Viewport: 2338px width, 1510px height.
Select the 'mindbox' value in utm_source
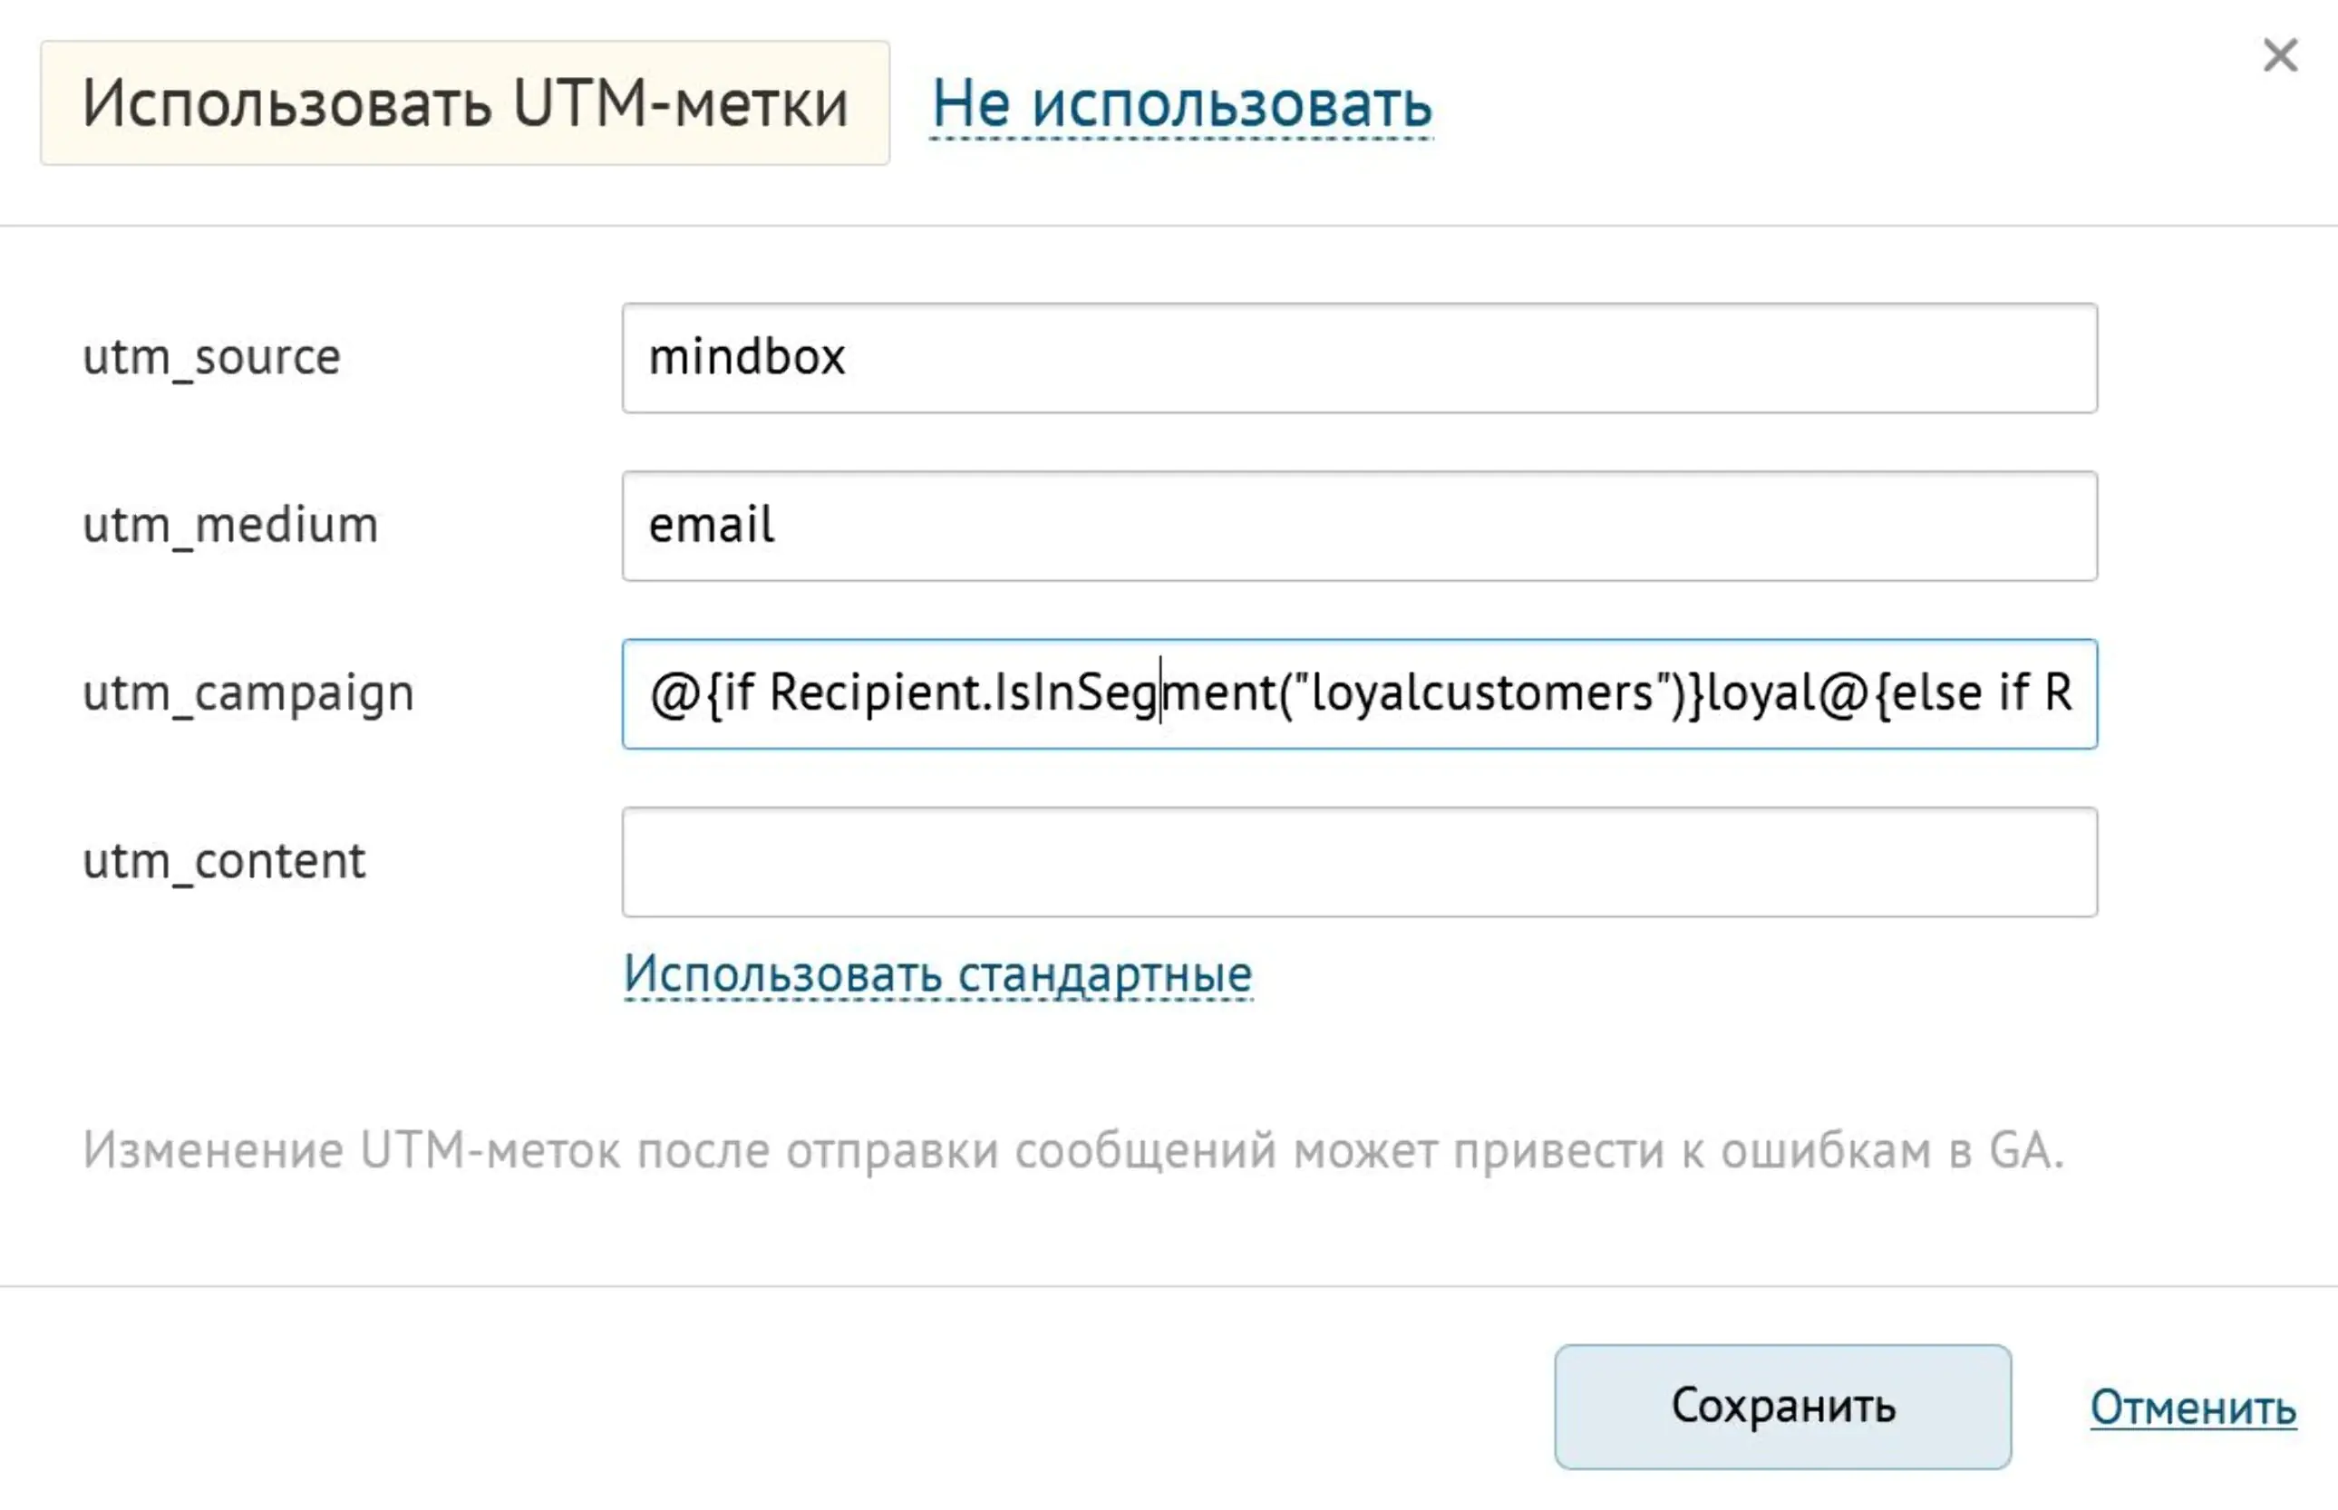(747, 359)
